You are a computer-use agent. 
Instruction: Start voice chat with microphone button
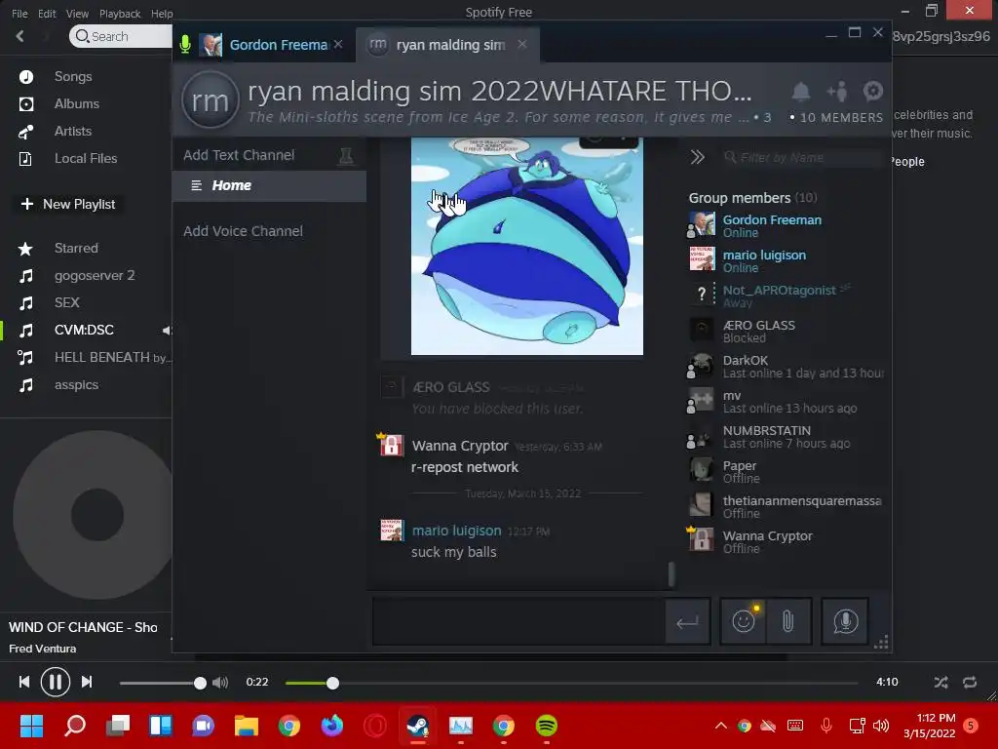pyautogui.click(x=845, y=621)
